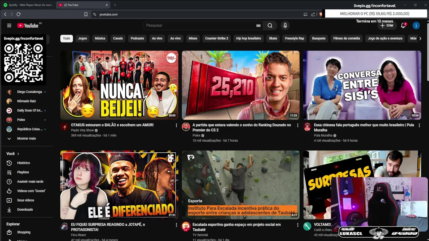
Task: Select the Hip hop brasileiro chip
Action: pyautogui.click(x=248, y=38)
